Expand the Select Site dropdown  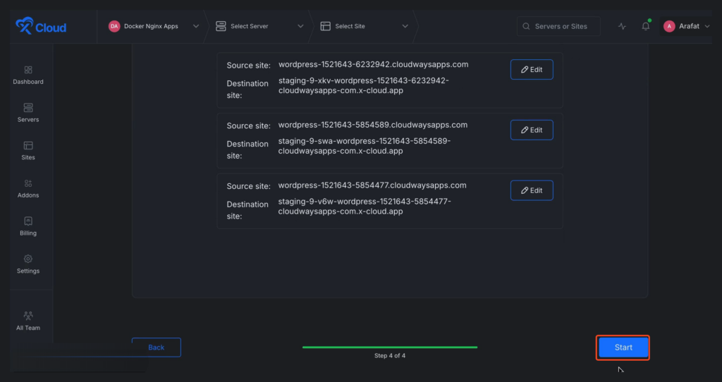tap(364, 27)
